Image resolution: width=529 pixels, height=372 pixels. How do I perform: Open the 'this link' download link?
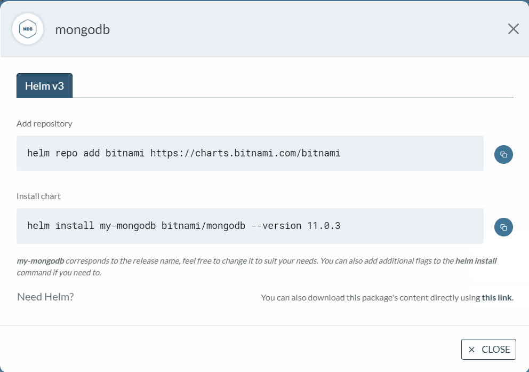pyautogui.click(x=496, y=298)
